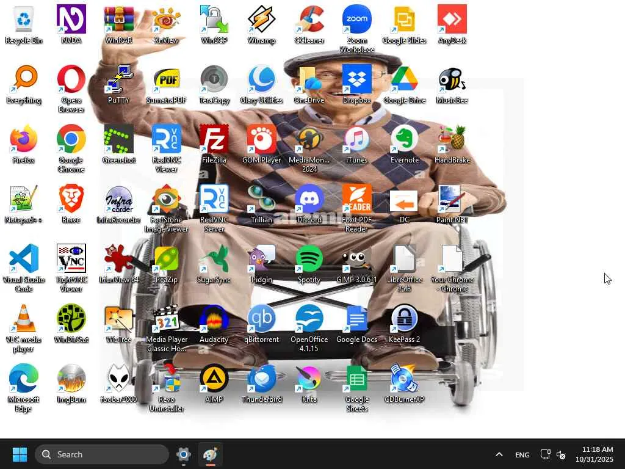
Task: Select the TightVNC Viewer icon
Action: click(x=71, y=268)
